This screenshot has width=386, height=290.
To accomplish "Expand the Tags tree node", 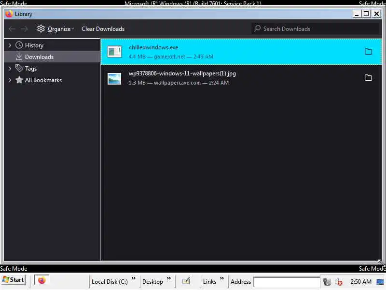I will pos(10,69).
